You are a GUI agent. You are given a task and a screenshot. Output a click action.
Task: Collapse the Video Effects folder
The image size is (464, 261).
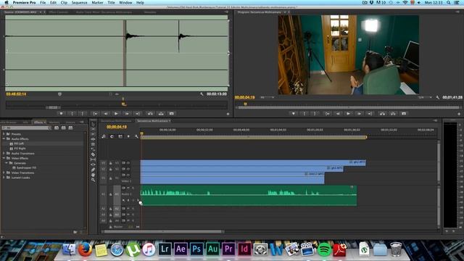4,158
